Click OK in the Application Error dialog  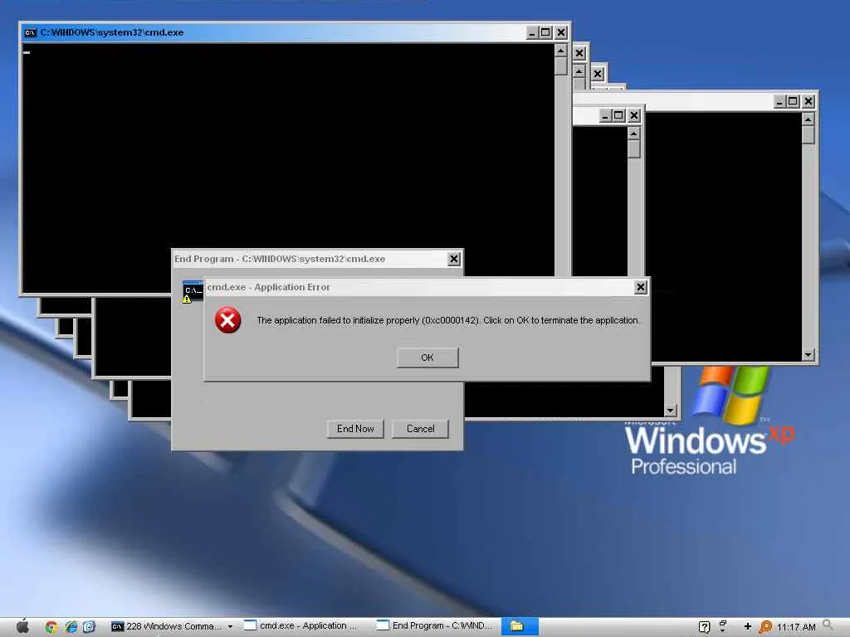coord(427,357)
